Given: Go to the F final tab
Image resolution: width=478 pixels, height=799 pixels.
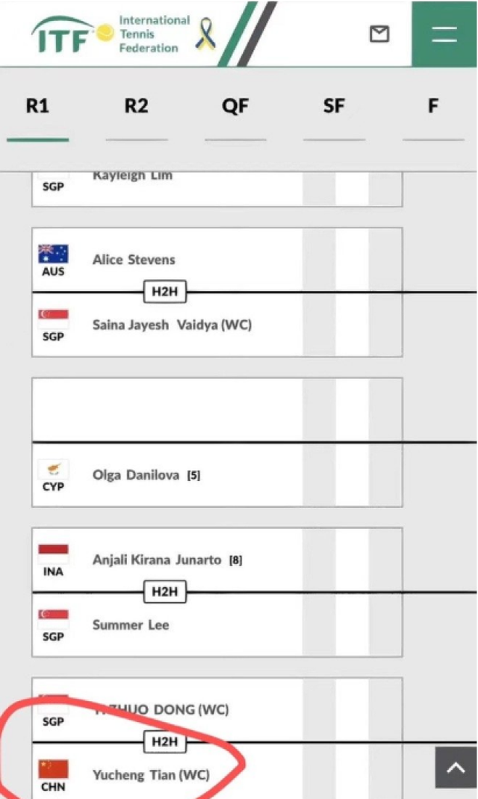Looking at the screenshot, I should tap(432, 106).
